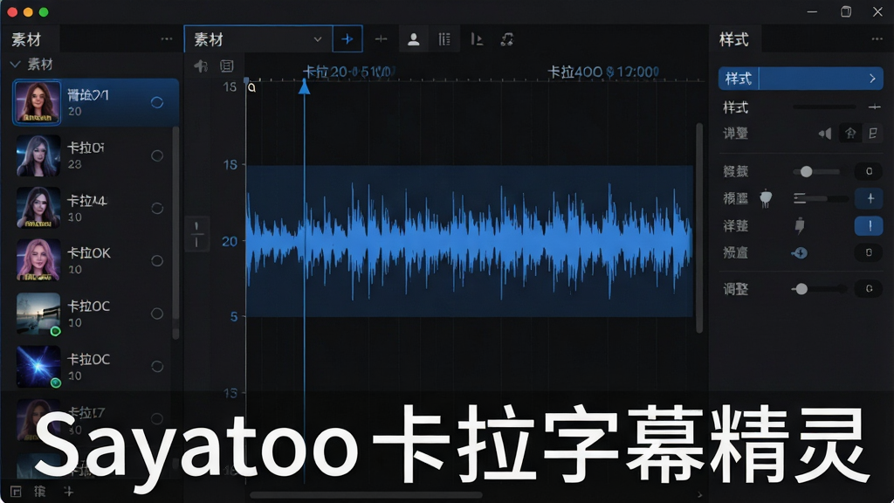Image resolution: width=894 pixels, height=503 pixels.
Task: Click the looping music note icon
Action: 507,38
